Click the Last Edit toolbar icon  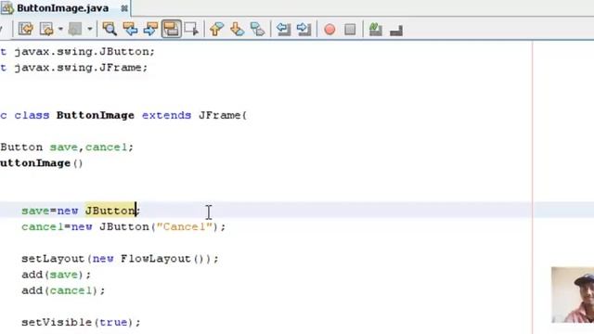pyautogui.click(x=26, y=29)
